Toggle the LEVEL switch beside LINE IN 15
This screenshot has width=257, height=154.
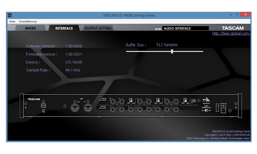click(x=131, y=101)
